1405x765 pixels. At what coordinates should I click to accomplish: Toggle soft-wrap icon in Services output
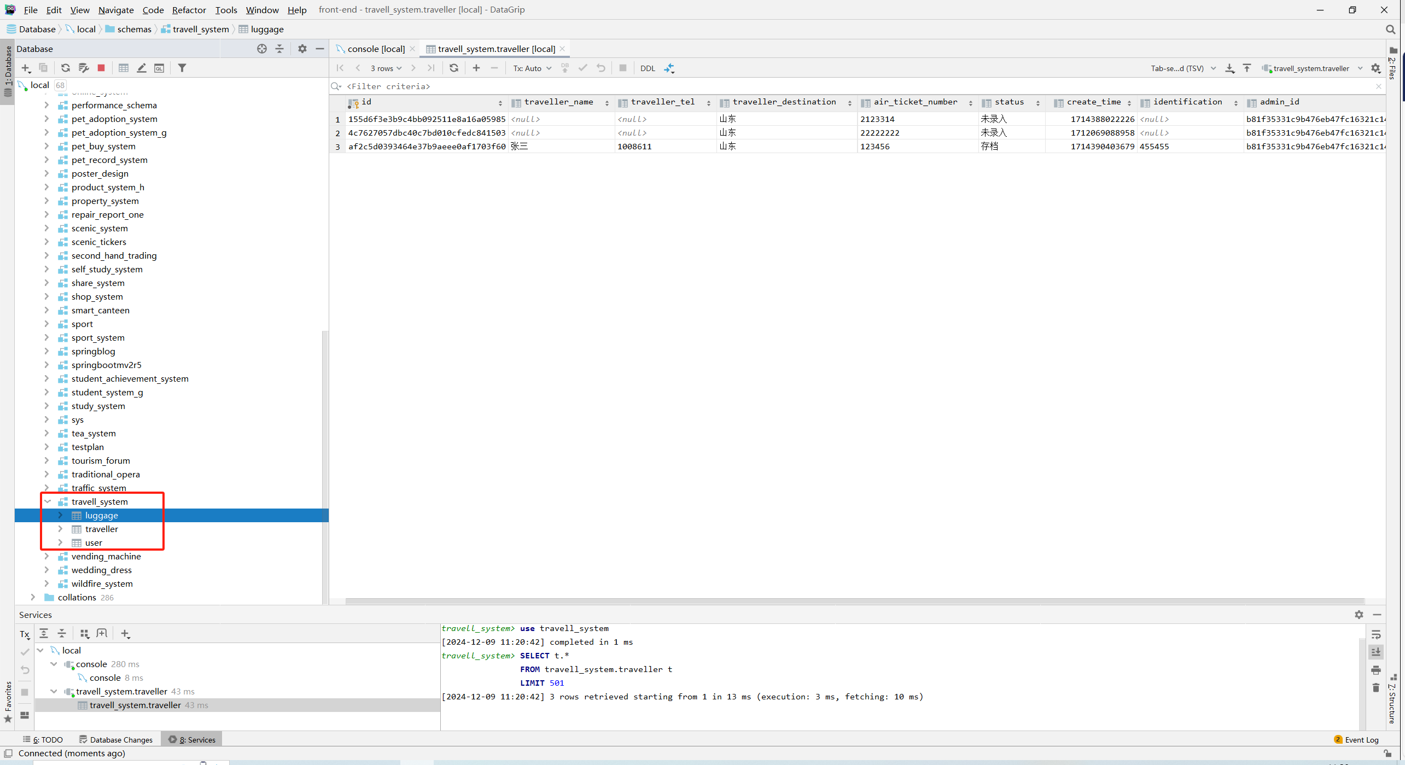1376,634
